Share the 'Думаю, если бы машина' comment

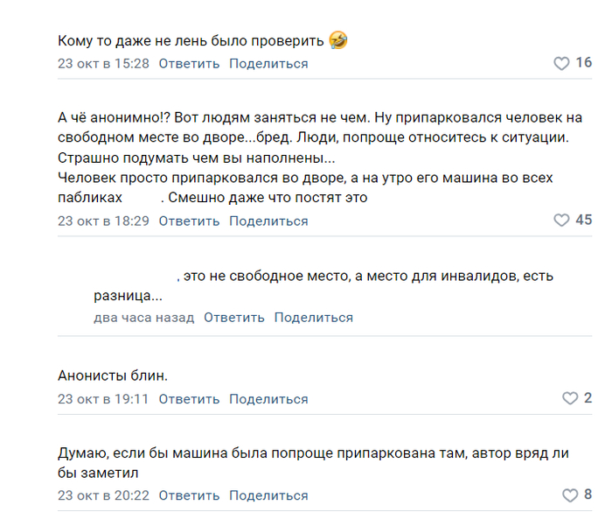[x=268, y=496]
